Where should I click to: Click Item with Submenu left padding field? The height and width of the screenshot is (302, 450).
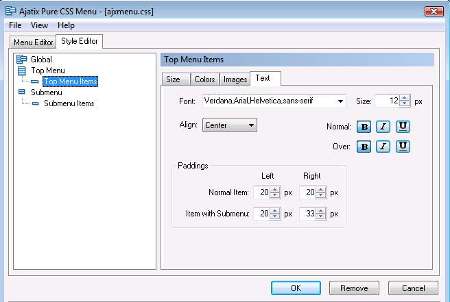(x=262, y=214)
